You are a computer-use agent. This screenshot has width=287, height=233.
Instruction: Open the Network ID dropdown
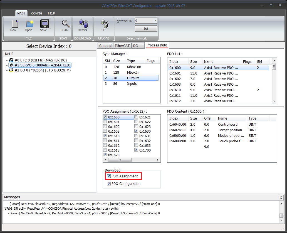click(x=155, y=21)
